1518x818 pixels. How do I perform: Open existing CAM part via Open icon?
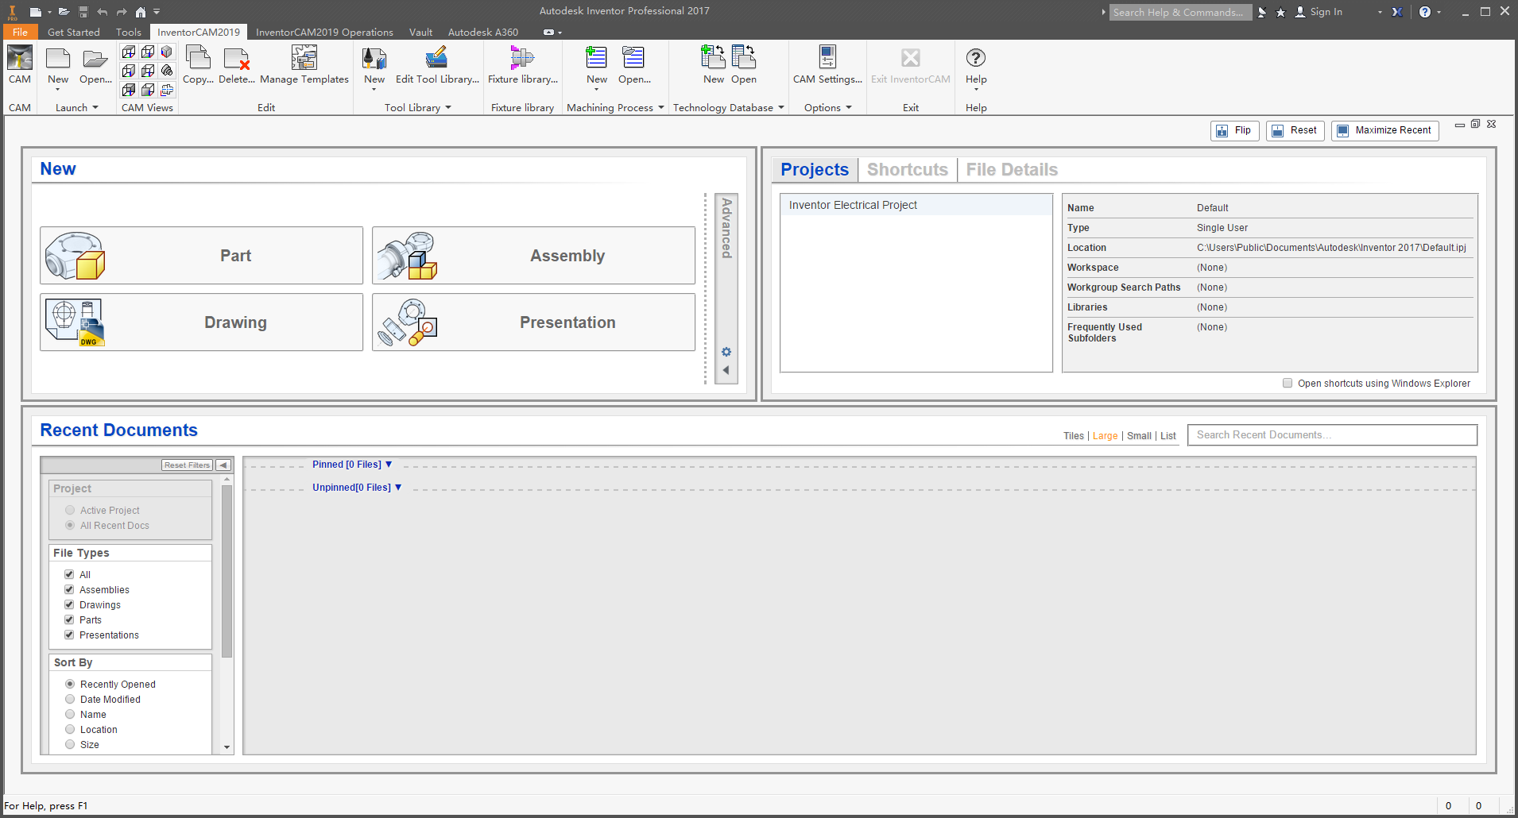(95, 64)
